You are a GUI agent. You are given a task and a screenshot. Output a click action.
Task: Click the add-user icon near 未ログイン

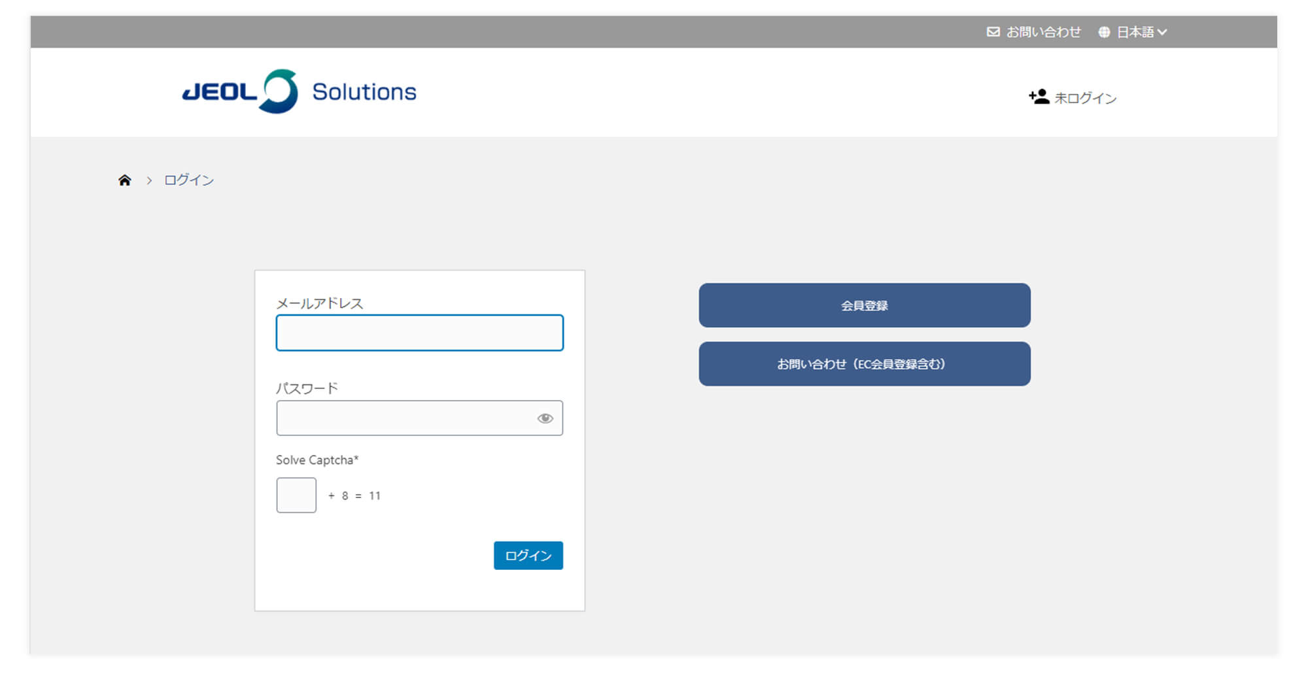click(1038, 97)
